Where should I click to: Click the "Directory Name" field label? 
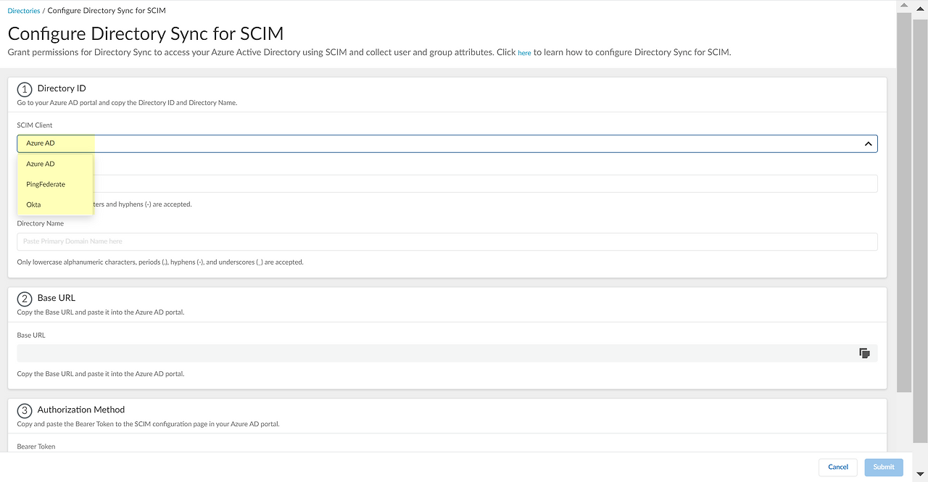41,223
